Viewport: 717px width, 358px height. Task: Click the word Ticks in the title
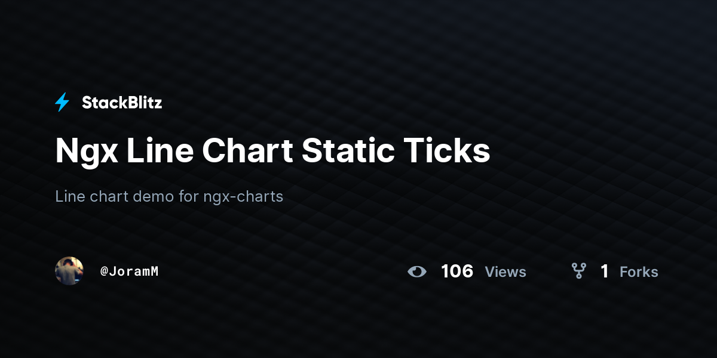(x=447, y=150)
